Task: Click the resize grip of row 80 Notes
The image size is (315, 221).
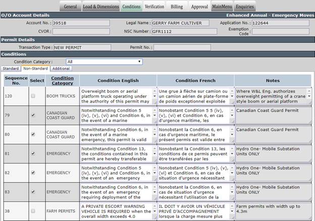Action: click(310, 142)
